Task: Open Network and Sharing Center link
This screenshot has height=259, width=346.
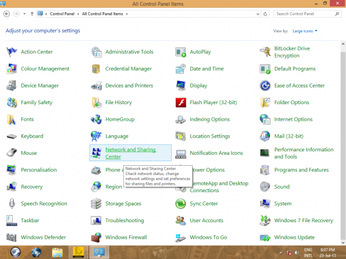Action: pyautogui.click(x=131, y=153)
